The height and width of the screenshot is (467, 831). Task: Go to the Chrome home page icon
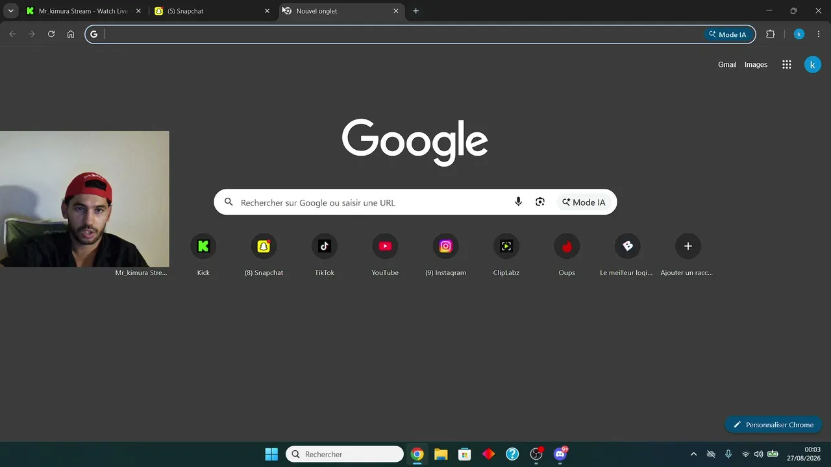tap(71, 34)
